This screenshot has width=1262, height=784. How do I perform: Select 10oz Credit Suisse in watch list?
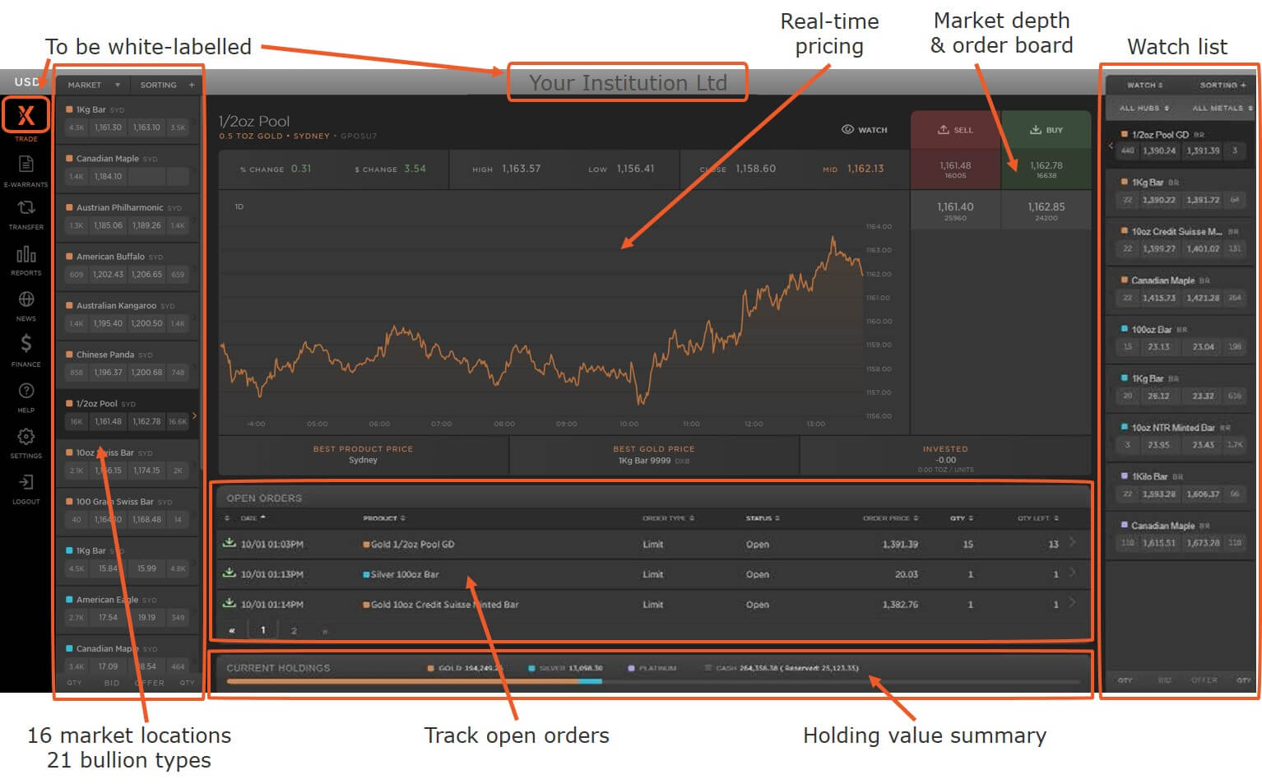coord(1181,240)
